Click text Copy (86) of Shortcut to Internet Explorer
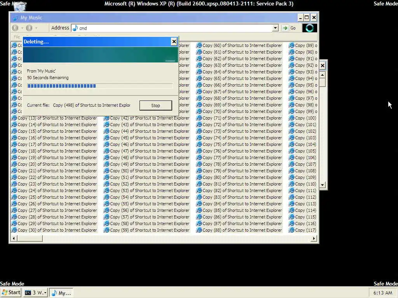Viewport: 398px width, 298px height. [242, 217]
